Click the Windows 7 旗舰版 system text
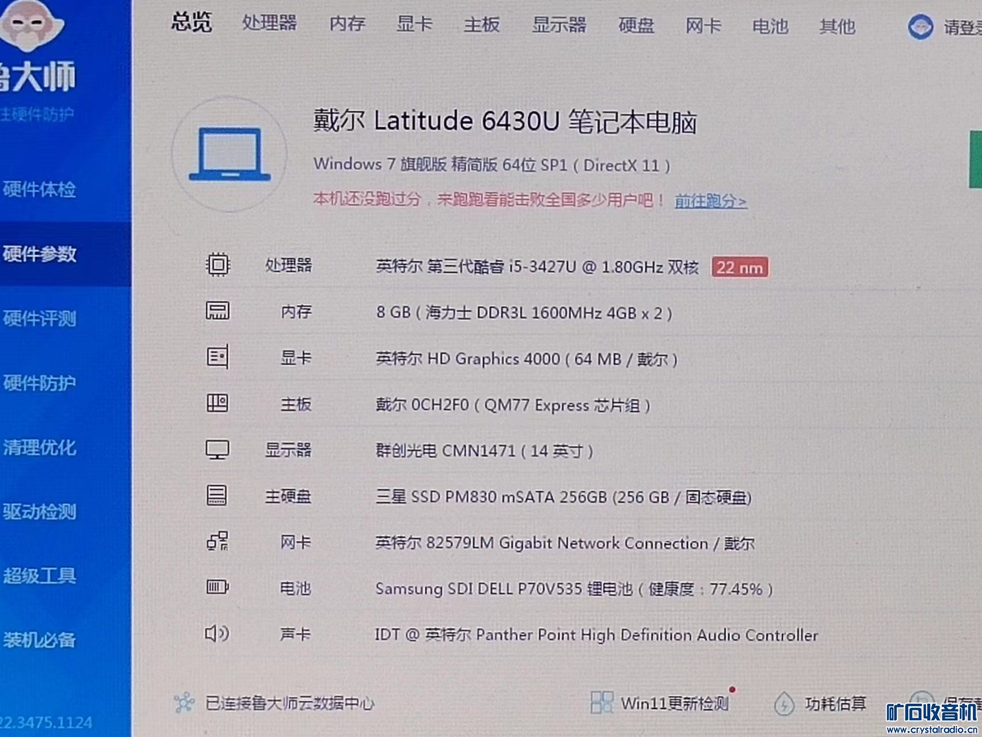This screenshot has height=737, width=982. point(492,165)
